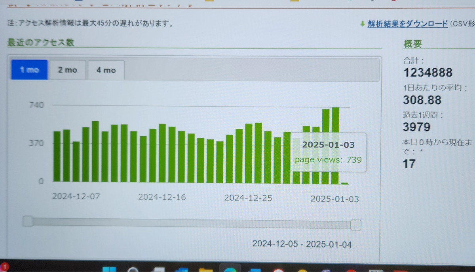Click the bar above the 2024-12-07 label
475x272 pixels.
(x=76, y=161)
